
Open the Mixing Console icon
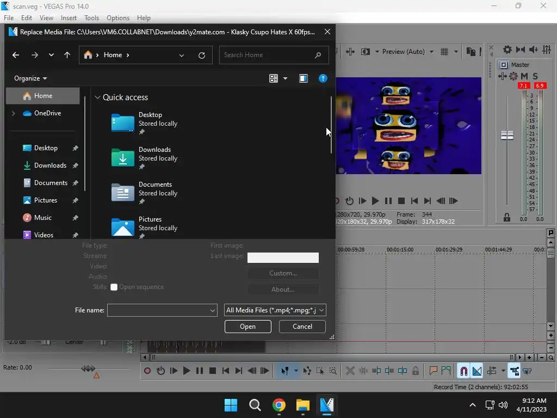547,50
